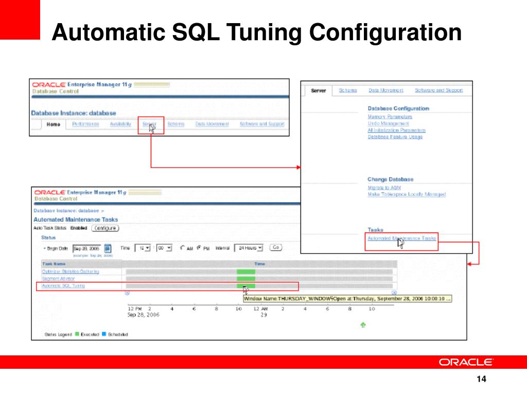Click green bar in Automatic SQL Tuning row
The height and width of the screenshot is (395, 527).
click(246, 286)
